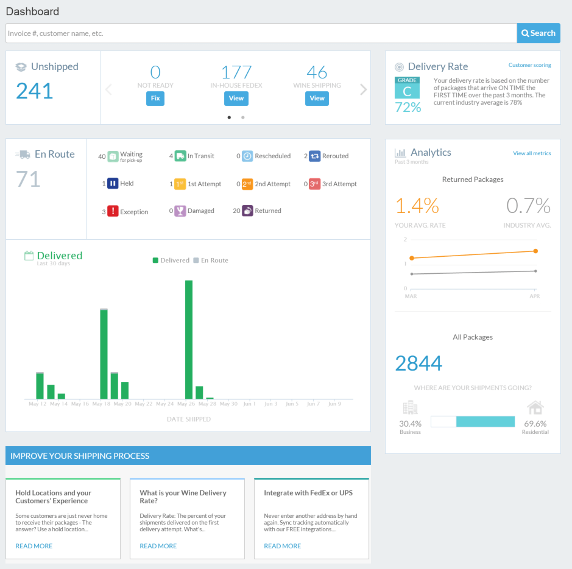Select the Rescheduled clock icon
This screenshot has width=572, height=569.
click(x=247, y=156)
